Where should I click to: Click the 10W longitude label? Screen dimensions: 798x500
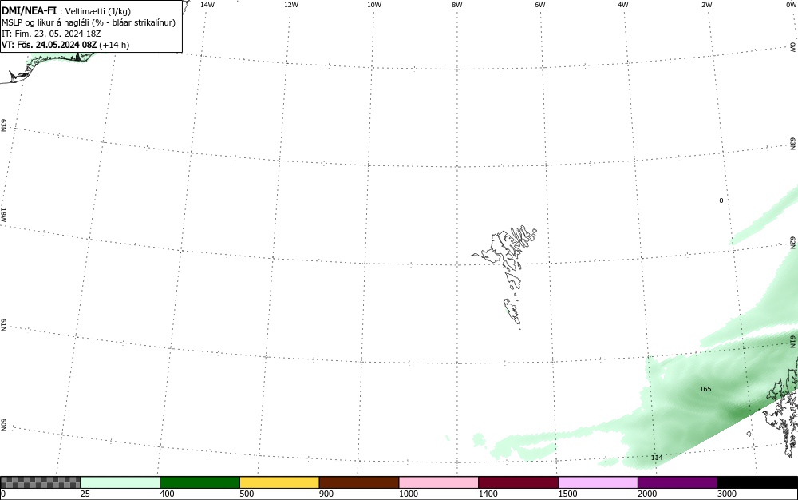coord(374,5)
